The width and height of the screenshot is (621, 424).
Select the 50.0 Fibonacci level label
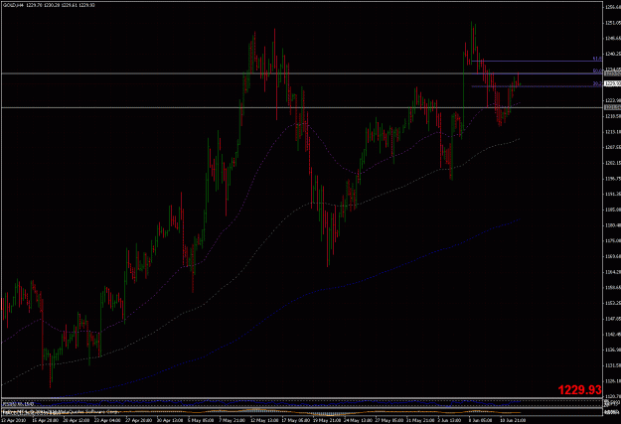click(x=597, y=71)
